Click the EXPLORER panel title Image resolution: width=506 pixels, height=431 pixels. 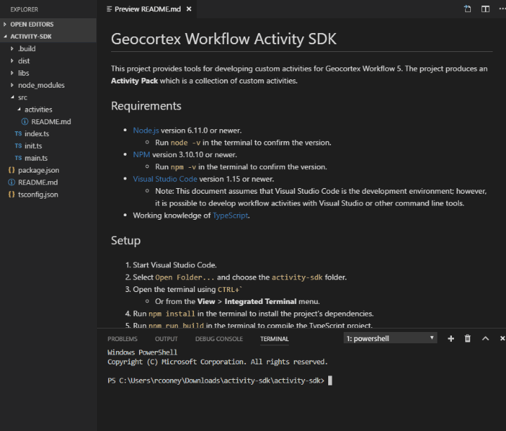[24, 9]
